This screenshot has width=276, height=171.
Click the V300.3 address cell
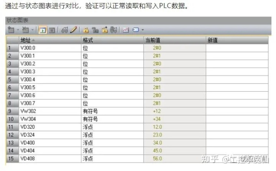click(x=50, y=72)
